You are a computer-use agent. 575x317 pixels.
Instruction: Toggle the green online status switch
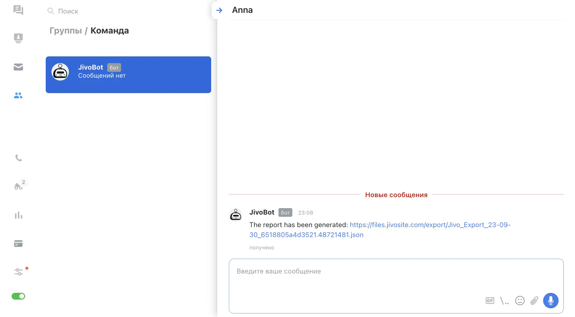(x=18, y=296)
